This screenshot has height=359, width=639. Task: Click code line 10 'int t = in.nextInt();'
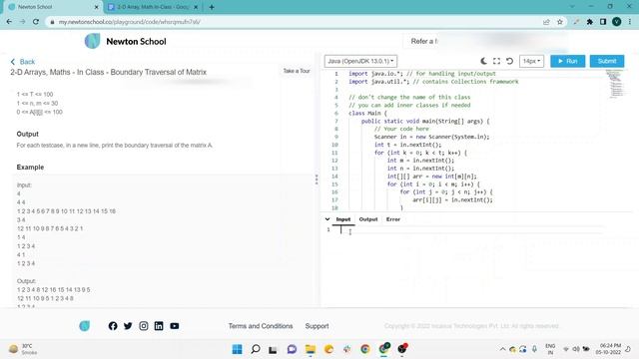[x=407, y=145]
